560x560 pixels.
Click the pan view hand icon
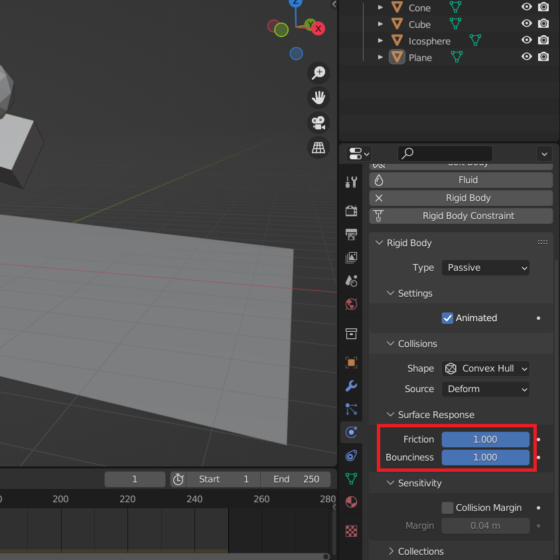(x=319, y=98)
